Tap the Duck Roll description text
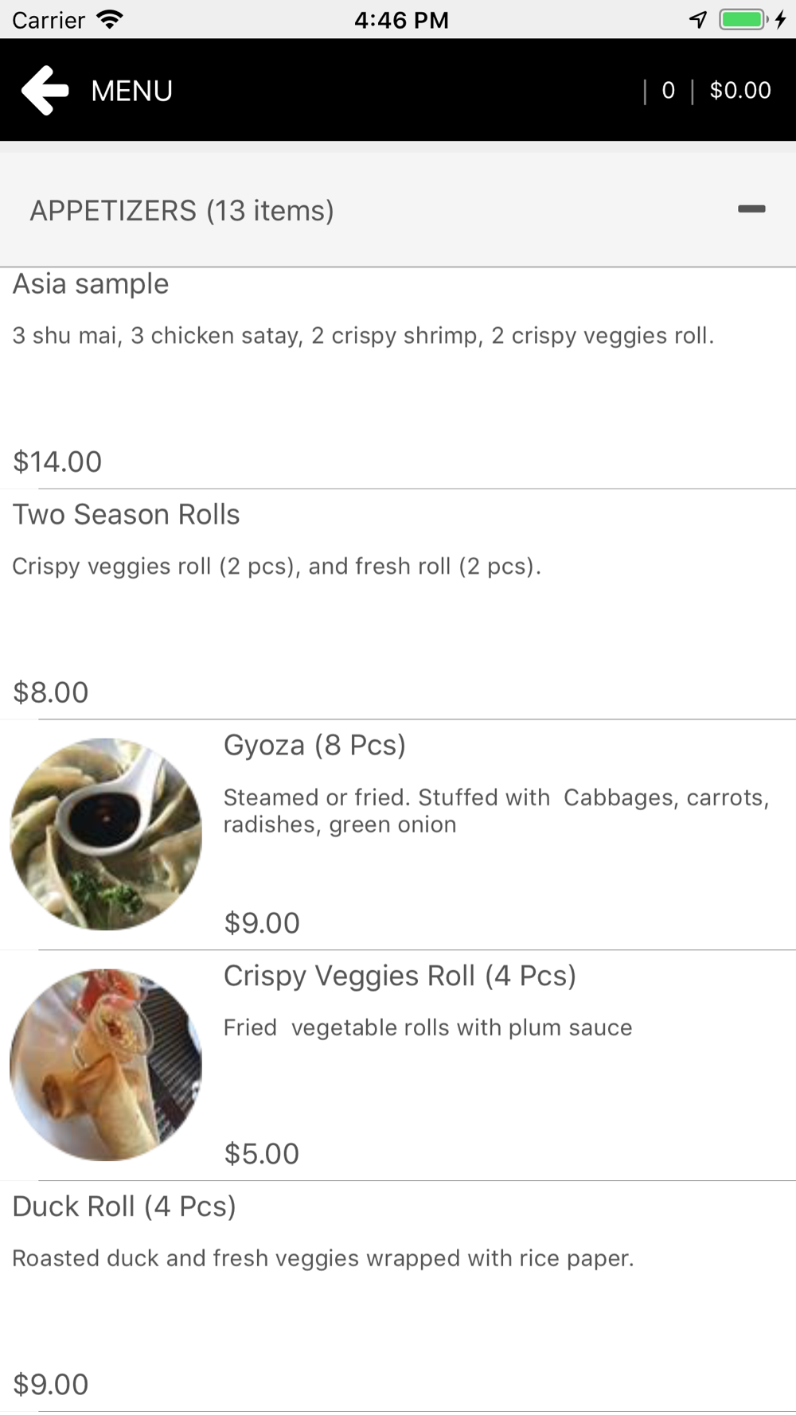 (322, 1258)
